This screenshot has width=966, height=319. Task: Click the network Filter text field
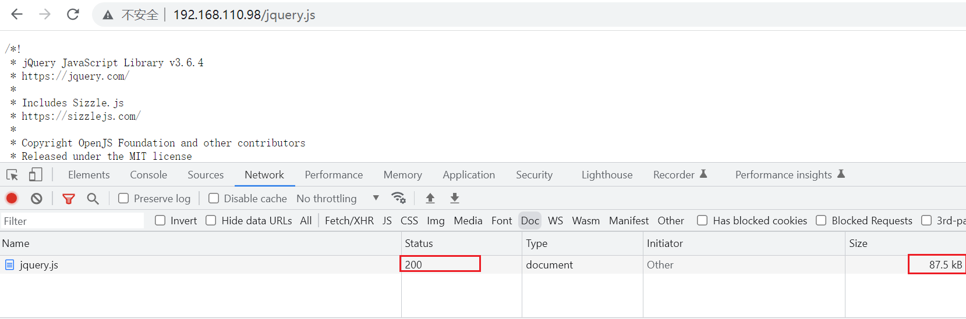point(73,221)
